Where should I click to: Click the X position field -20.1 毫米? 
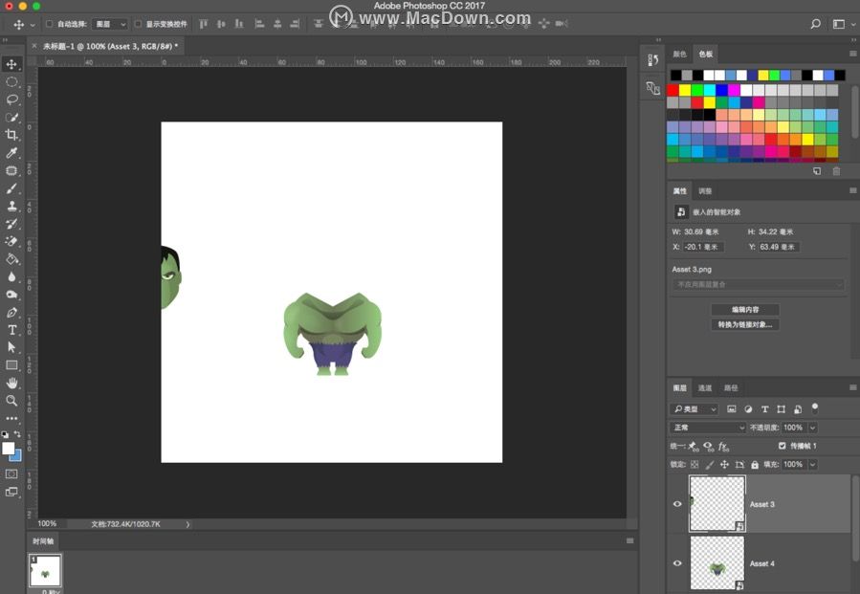703,247
